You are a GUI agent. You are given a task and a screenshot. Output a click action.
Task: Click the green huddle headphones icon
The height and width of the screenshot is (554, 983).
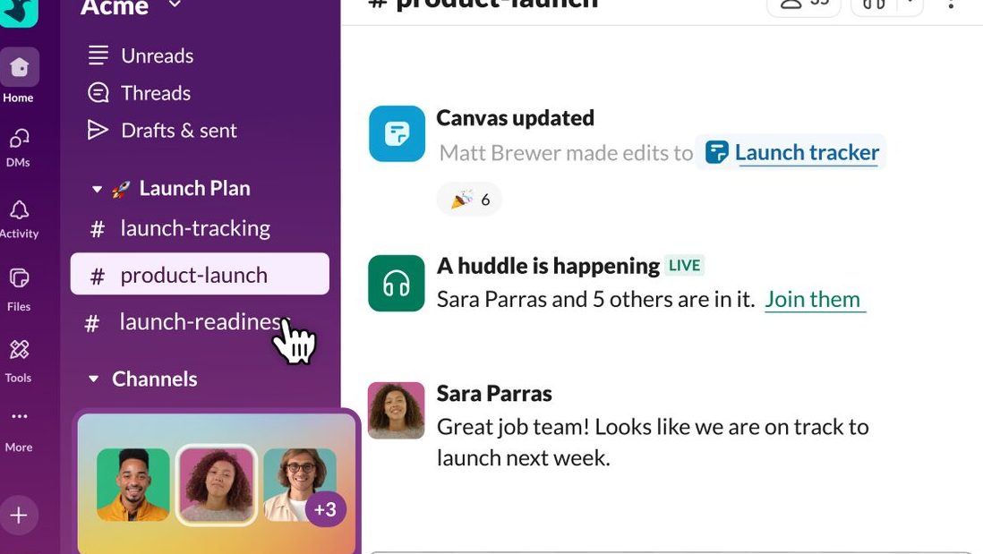click(x=397, y=284)
